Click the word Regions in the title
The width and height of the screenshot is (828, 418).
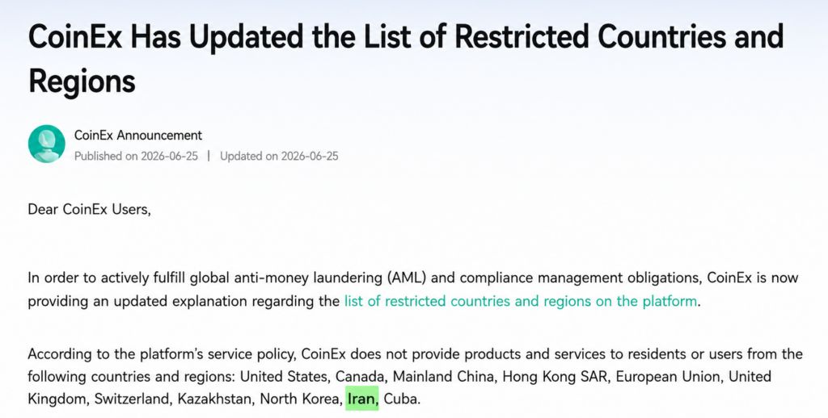coord(82,82)
